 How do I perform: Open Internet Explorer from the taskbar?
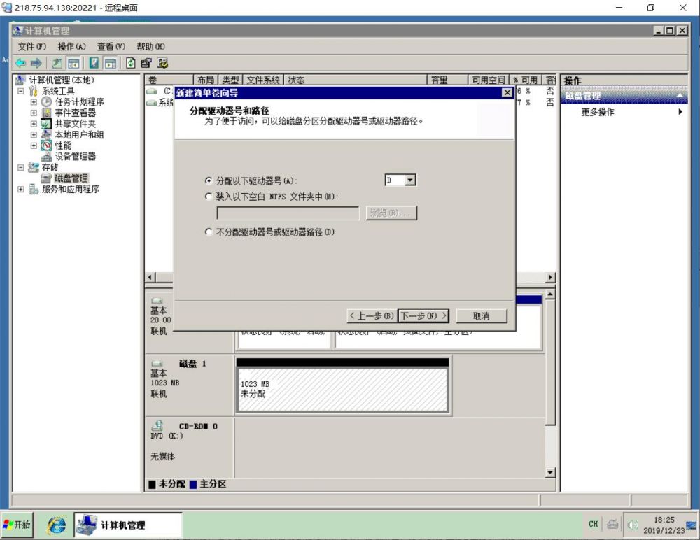(57, 525)
